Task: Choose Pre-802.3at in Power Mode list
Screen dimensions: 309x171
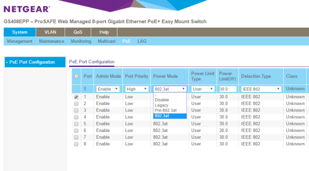Action: [x=170, y=110]
